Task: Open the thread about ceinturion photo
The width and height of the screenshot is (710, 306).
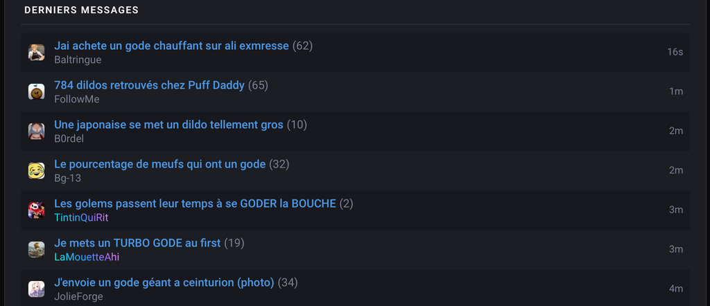Action: click(164, 282)
